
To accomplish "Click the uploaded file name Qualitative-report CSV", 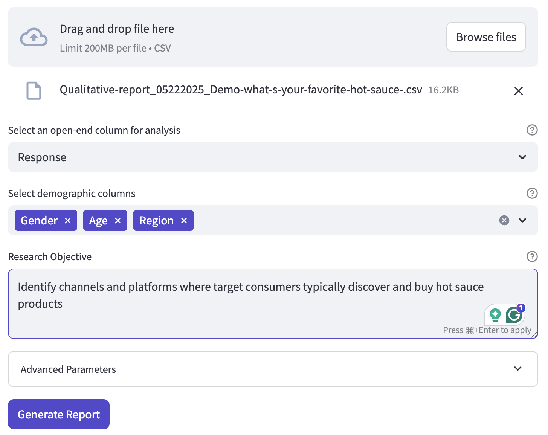I will 241,90.
